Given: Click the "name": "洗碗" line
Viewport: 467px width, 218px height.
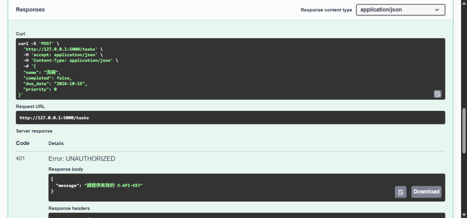Looking at the screenshot, I should (42, 73).
